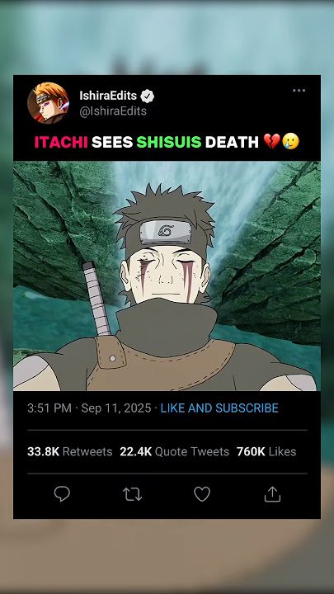Open the 22.4K Quote Tweets list
This screenshot has width=334, height=594.
pos(174,451)
